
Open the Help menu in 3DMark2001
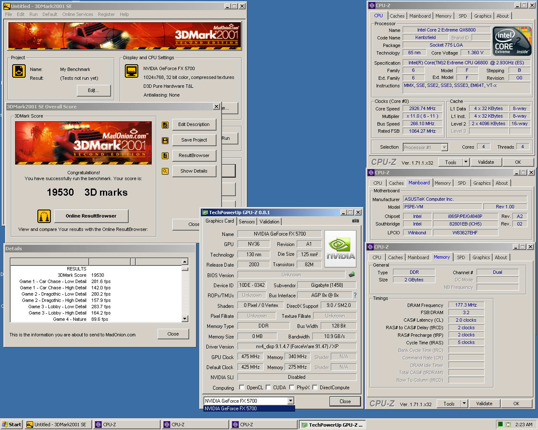(124, 14)
